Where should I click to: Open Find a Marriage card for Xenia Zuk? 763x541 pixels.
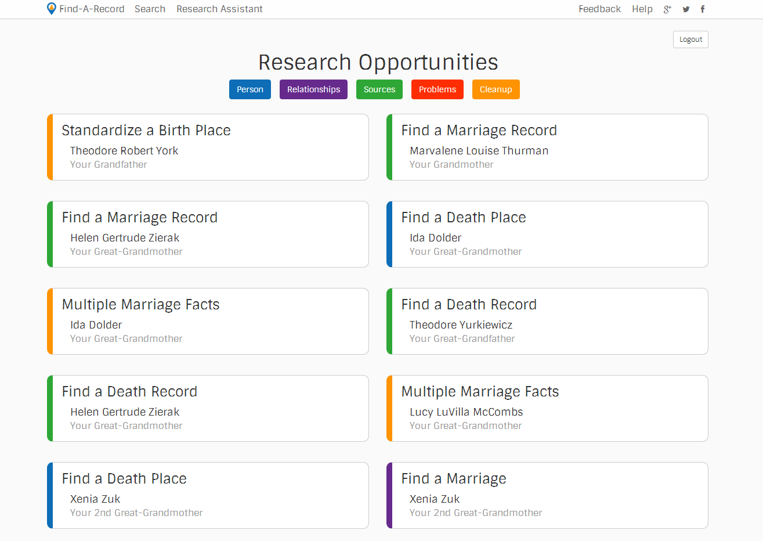[547, 495]
